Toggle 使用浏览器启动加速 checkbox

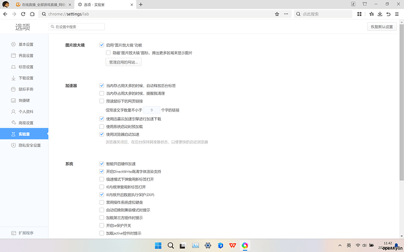click(x=102, y=134)
